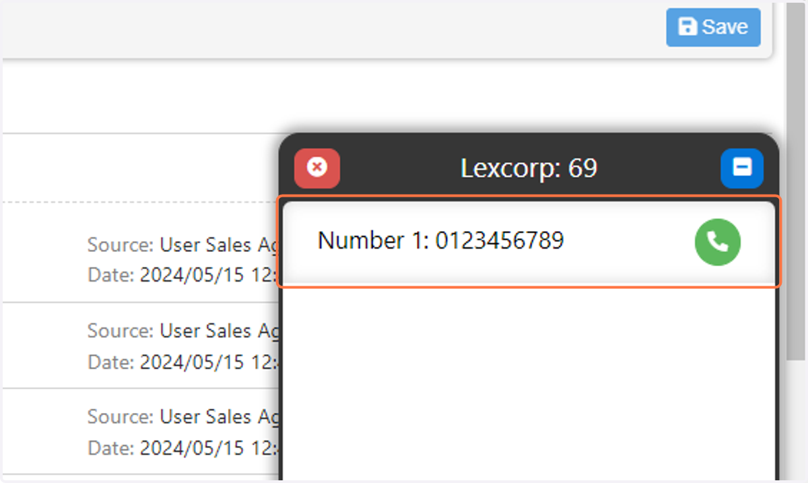808x483 pixels.
Task: Click the Lexcorp: 69 title
Action: pyautogui.click(x=529, y=168)
